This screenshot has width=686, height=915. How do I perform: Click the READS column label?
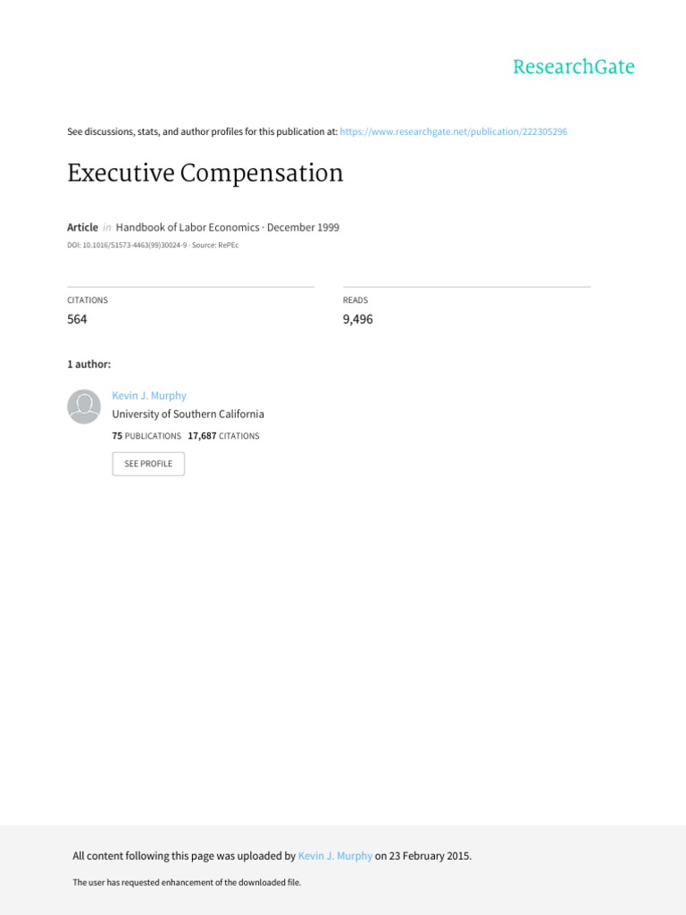coord(356,300)
